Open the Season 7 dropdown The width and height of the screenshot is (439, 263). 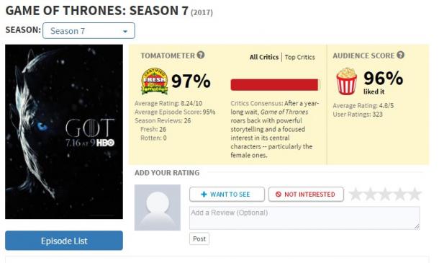(89, 30)
